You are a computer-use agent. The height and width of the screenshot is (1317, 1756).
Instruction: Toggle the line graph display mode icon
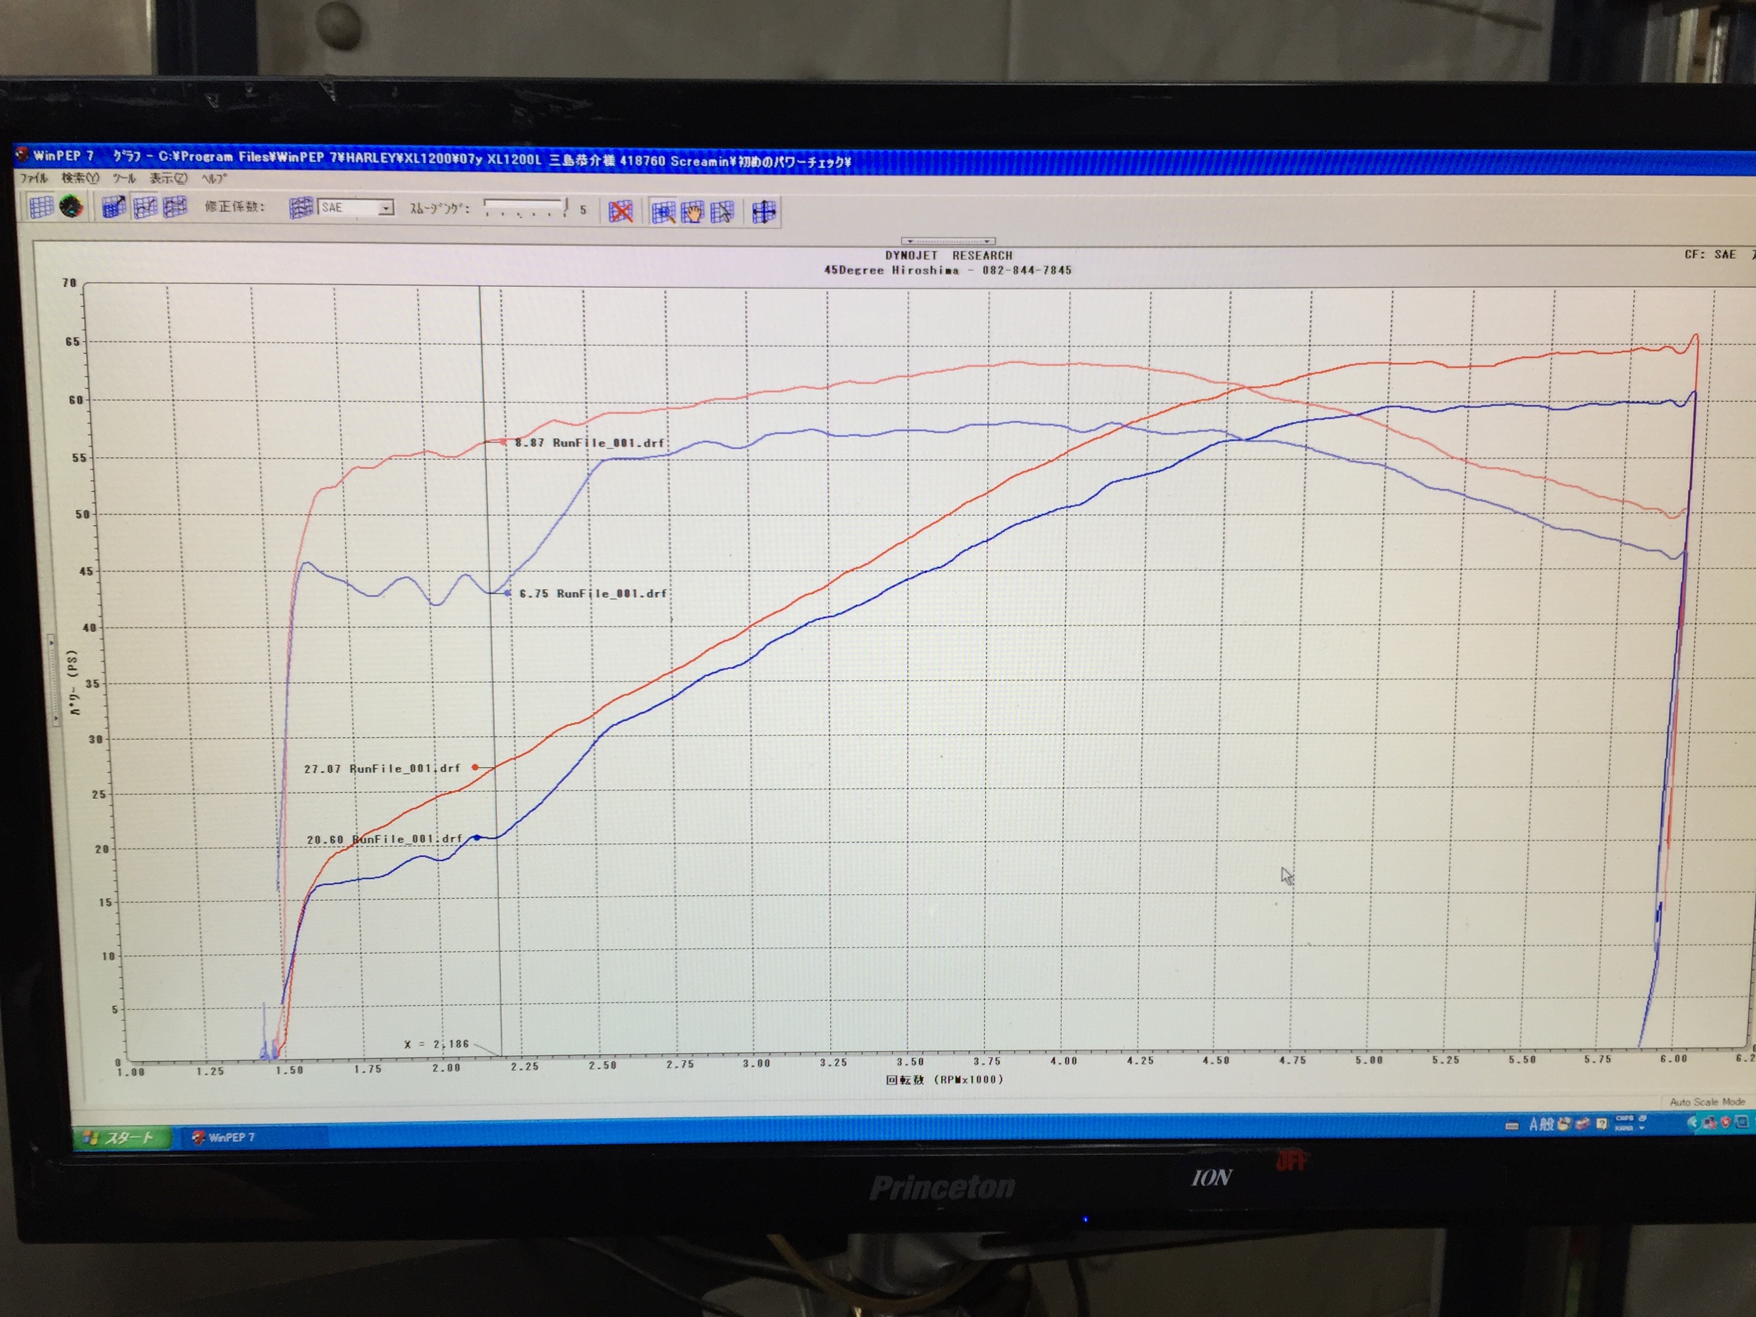pyautogui.click(x=145, y=207)
